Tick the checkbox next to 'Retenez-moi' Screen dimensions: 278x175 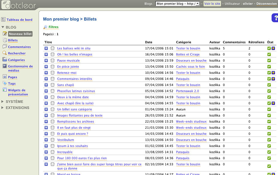(x=53, y=73)
